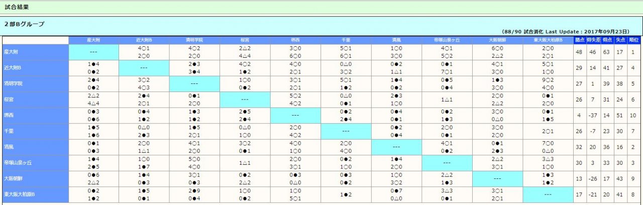643x205 pixels.
Task: Click 千里 versus 東大阪大柏原B 2○1 result cell
Action: coord(548,131)
